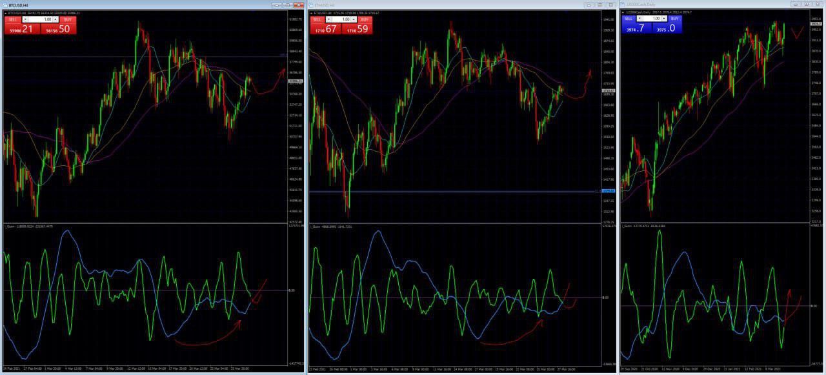Image resolution: width=826 pixels, height=375 pixels.
Task: Click current price label on US500Cash price scale
Action: click(x=816, y=23)
